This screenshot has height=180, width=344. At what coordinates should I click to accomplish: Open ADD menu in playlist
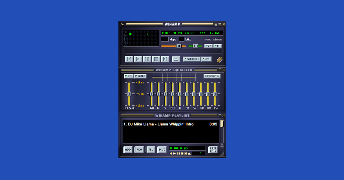click(128, 150)
